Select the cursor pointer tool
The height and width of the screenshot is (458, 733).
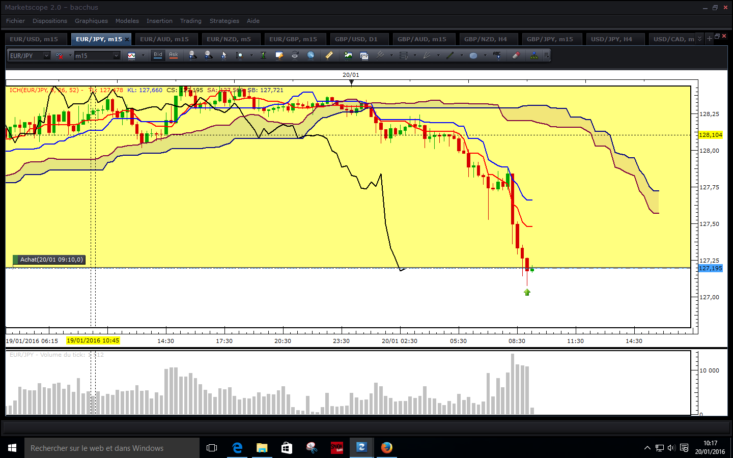(x=224, y=55)
